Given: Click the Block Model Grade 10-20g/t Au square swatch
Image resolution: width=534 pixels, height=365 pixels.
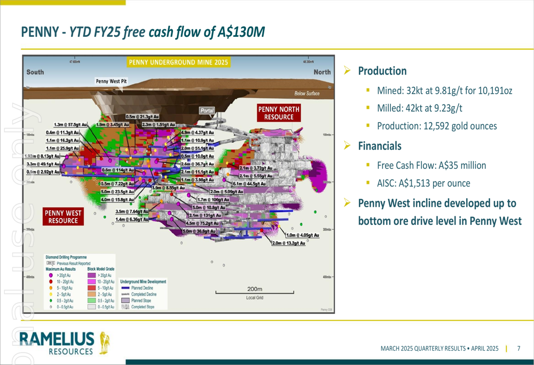Looking at the screenshot, I should 92,282.
